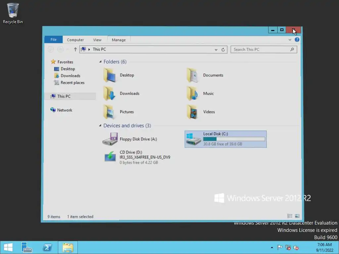Image resolution: width=339 pixels, height=254 pixels.
Task: Open the Pictures folder icon
Action: (109, 112)
